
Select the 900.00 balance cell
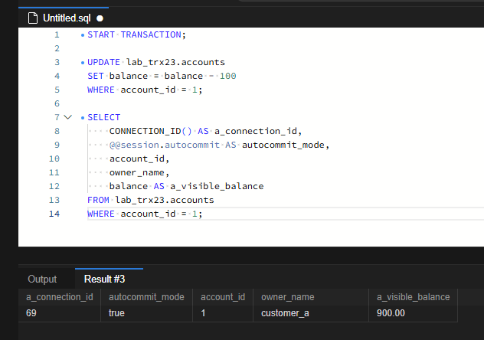pyautogui.click(x=413, y=313)
